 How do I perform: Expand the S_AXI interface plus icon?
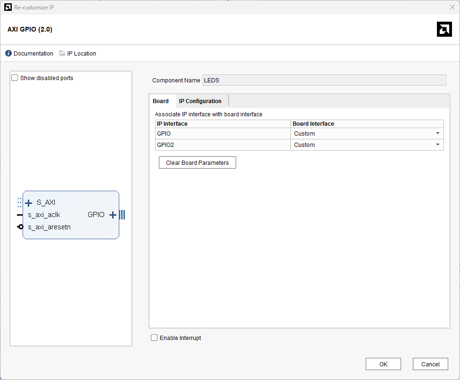coord(29,203)
